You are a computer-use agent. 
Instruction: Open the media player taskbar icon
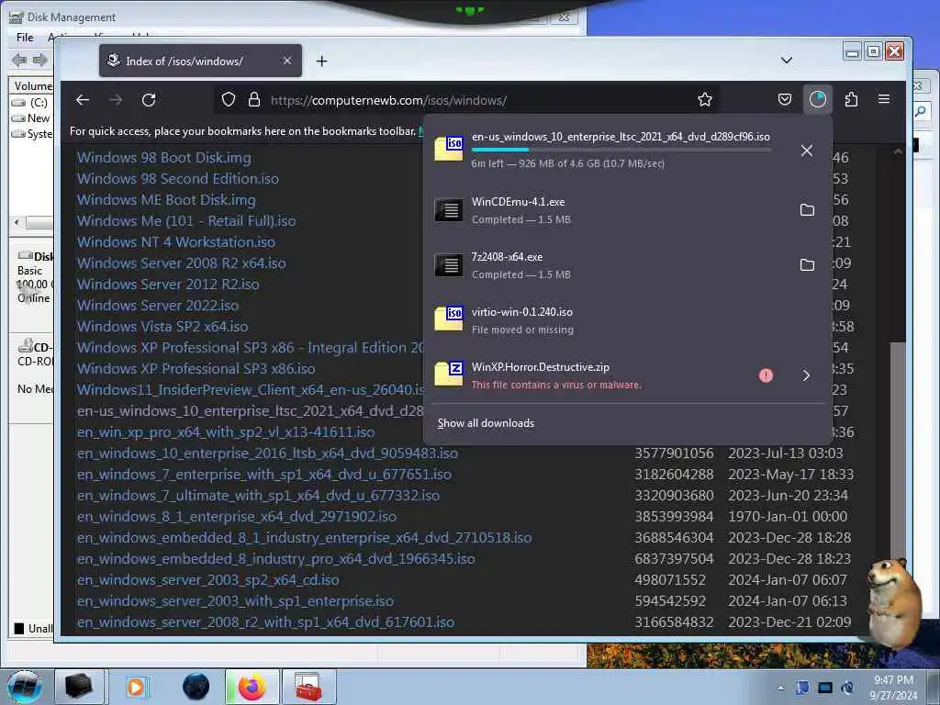click(x=136, y=687)
